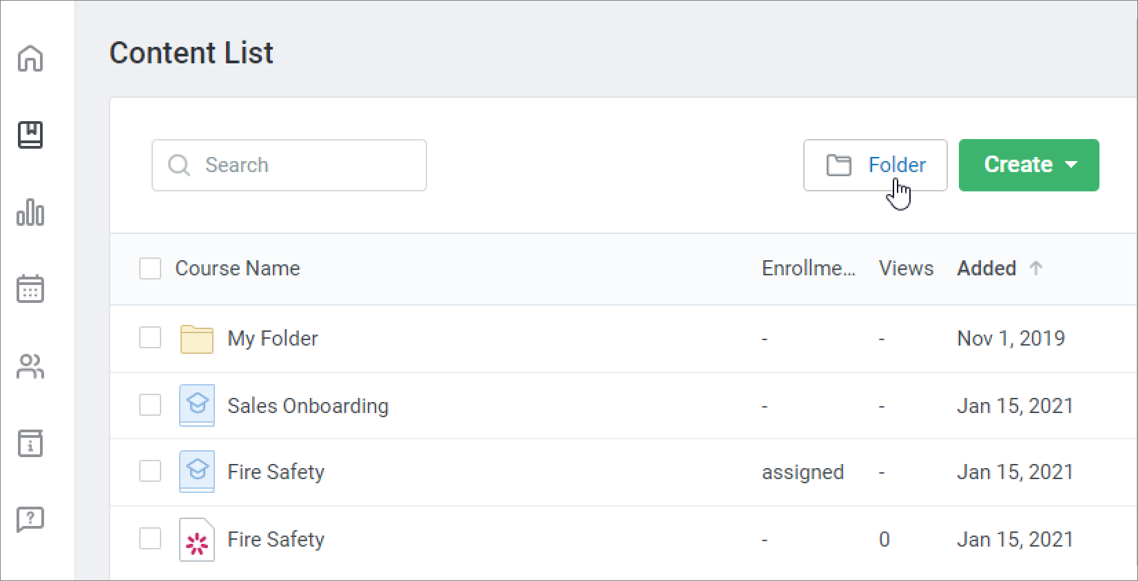Viewport: 1138px width, 581px height.
Task: Click the Enrollment column header
Action: coord(808,268)
